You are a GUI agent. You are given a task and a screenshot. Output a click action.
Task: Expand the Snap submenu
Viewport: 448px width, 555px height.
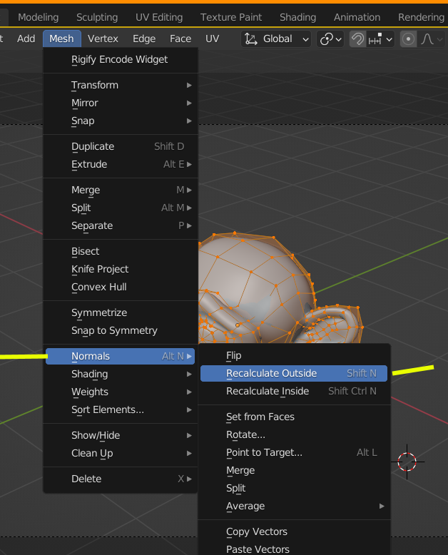(121, 121)
